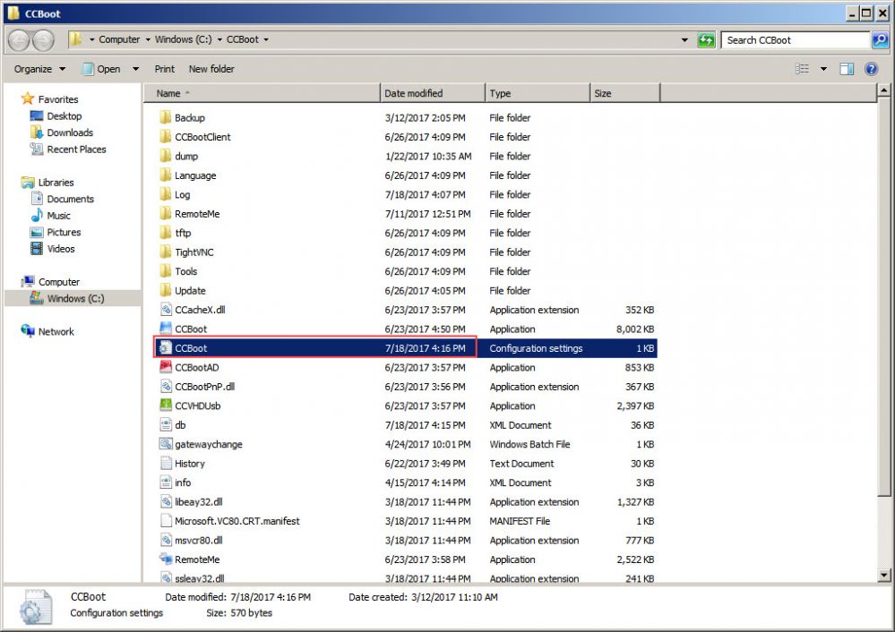Open the Organize dropdown menu
895x632 pixels.
click(40, 69)
